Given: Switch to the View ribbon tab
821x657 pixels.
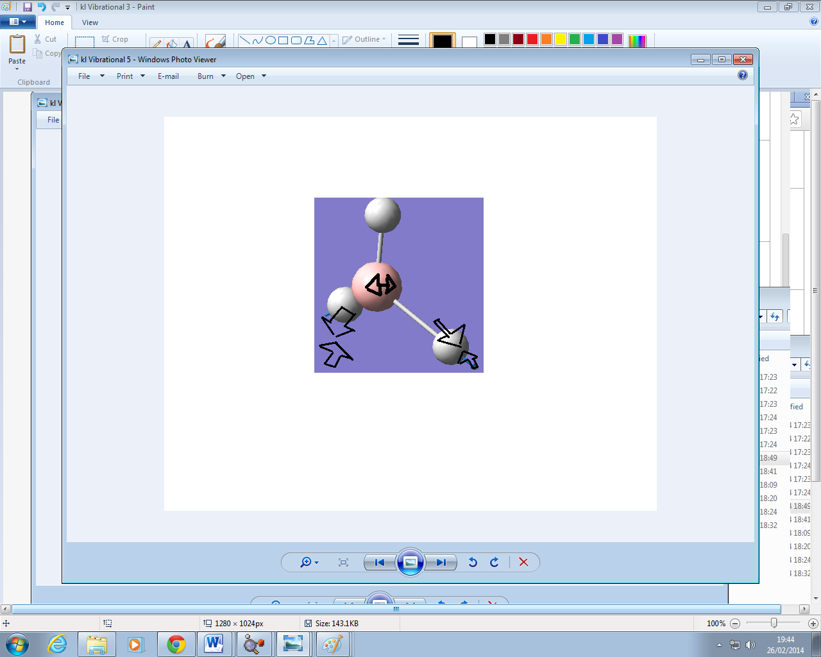Looking at the screenshot, I should 90,22.
